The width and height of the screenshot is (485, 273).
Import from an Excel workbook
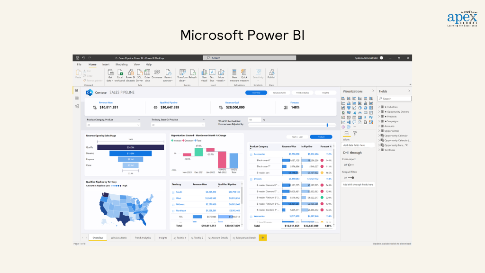click(x=120, y=75)
